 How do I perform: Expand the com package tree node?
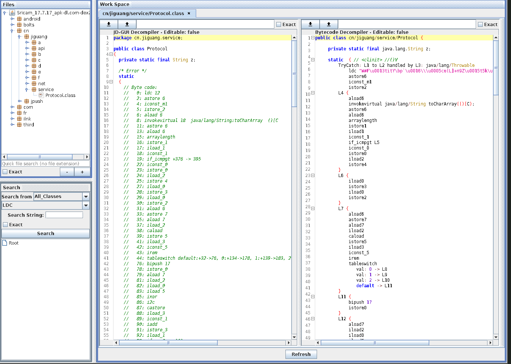pos(12,107)
